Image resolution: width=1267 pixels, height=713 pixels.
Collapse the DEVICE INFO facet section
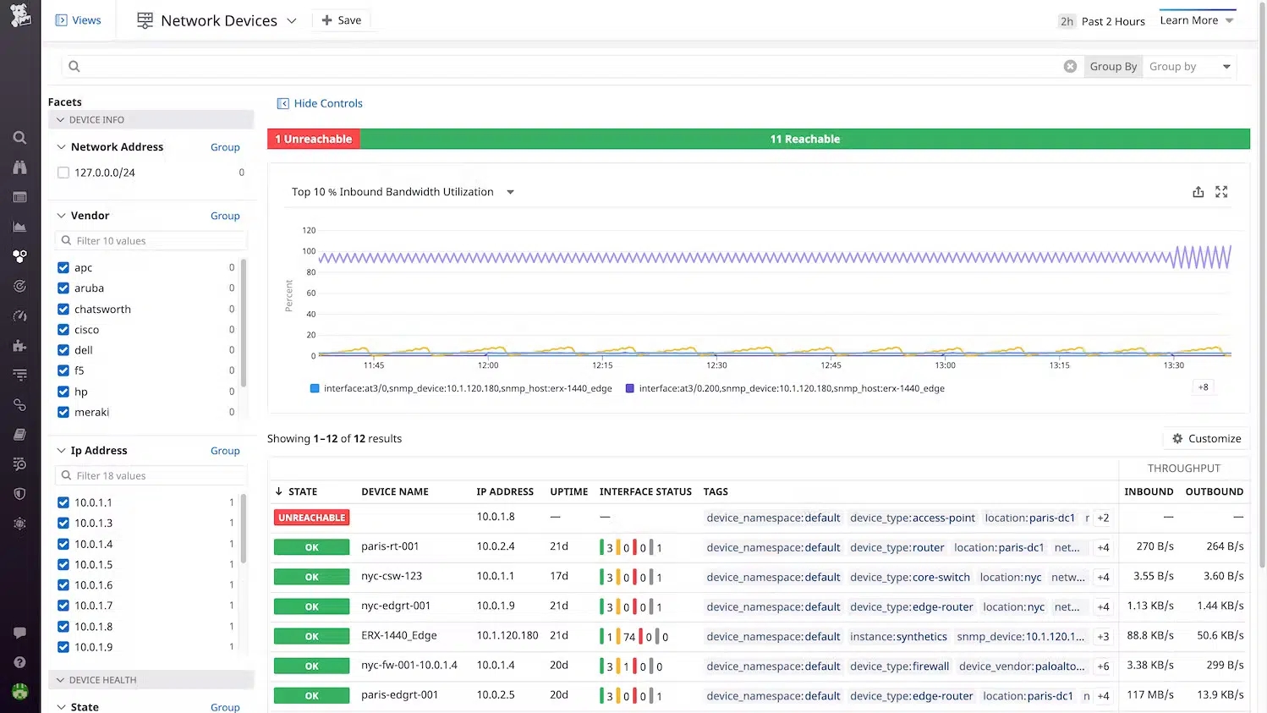click(61, 120)
